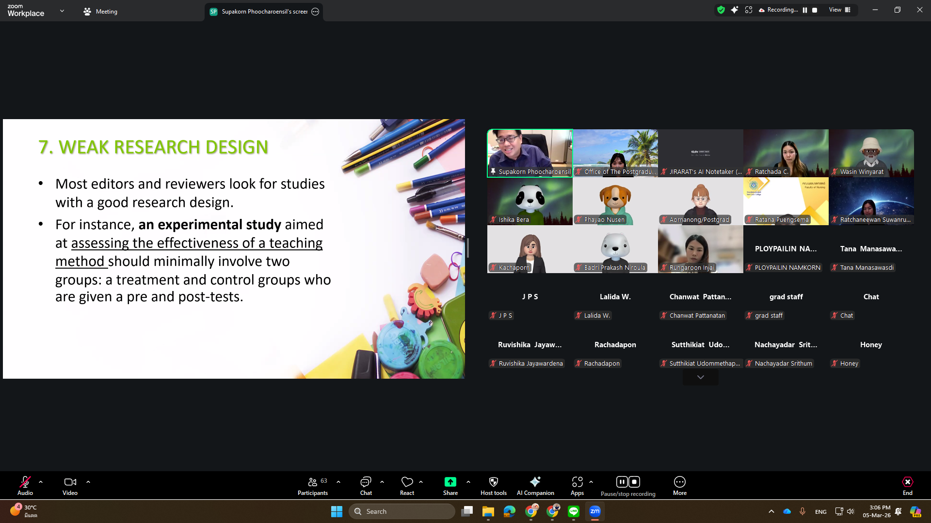
Task: Toggle the Video camera on
Action: 70,482
